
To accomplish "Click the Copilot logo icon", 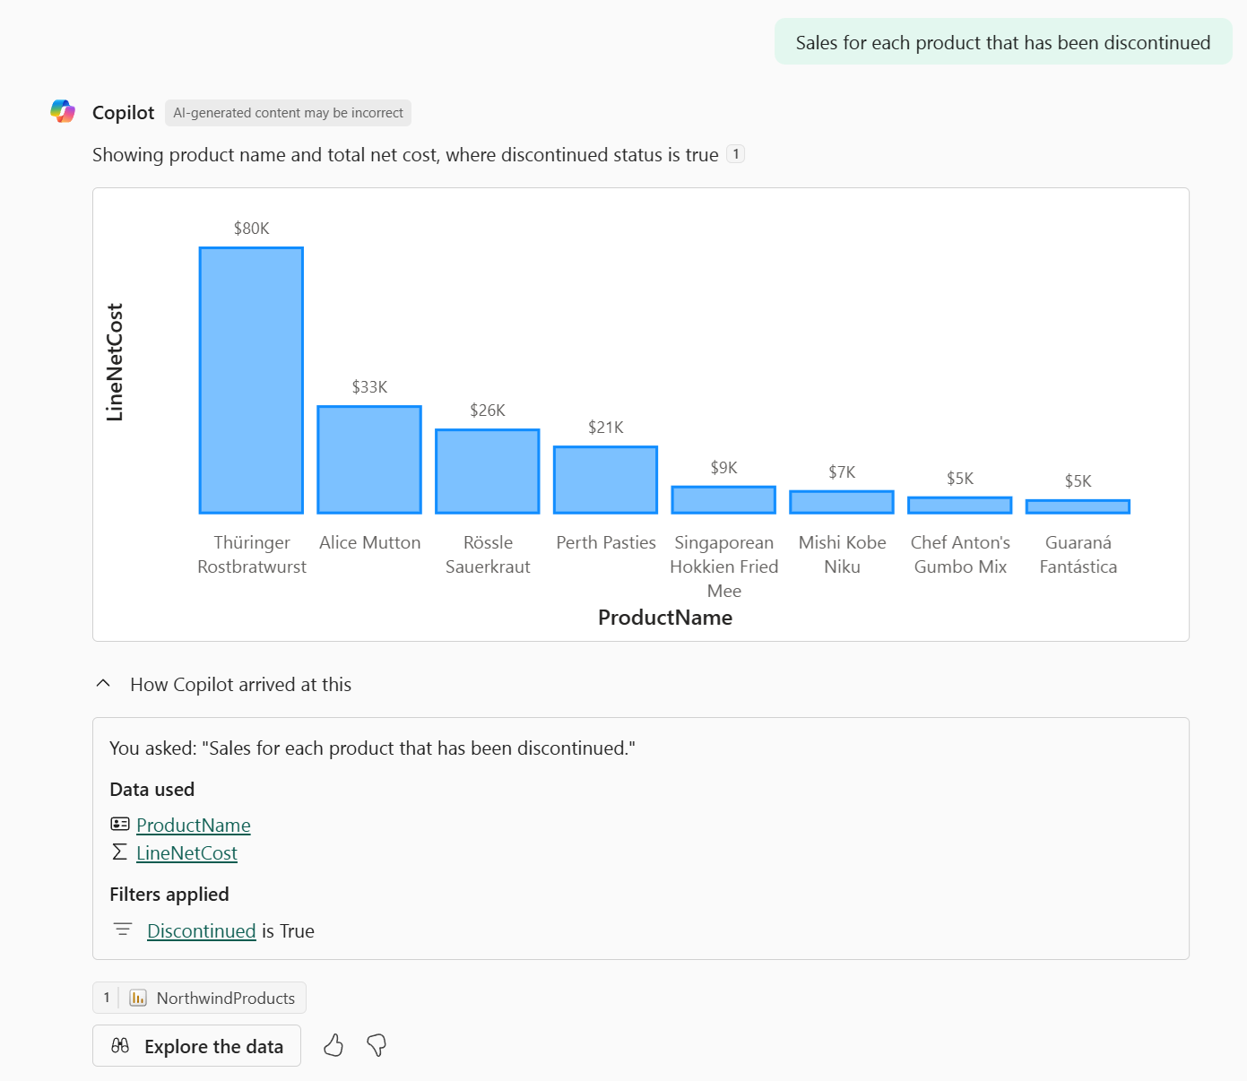I will 63,112.
